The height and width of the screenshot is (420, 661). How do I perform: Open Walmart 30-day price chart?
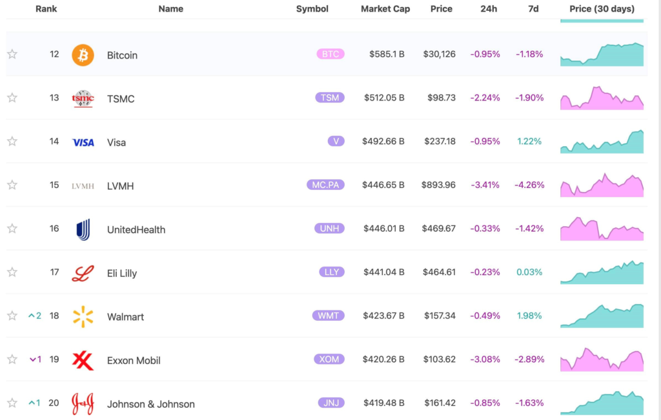tap(602, 316)
